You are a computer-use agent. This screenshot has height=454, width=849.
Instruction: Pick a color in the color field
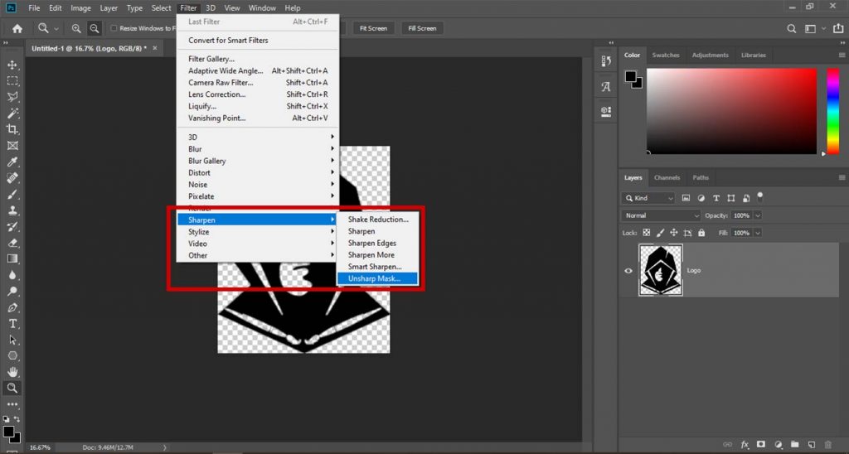pos(731,112)
